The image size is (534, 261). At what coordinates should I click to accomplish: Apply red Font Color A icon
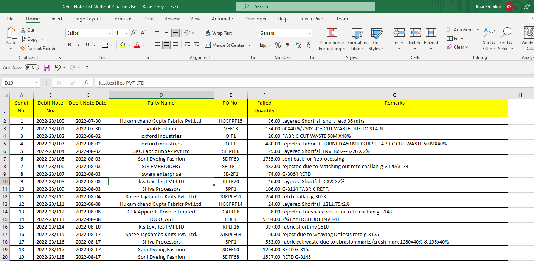(x=138, y=45)
